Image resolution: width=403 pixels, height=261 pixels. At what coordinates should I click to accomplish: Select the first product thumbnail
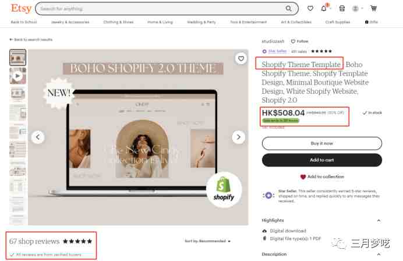coord(17,58)
